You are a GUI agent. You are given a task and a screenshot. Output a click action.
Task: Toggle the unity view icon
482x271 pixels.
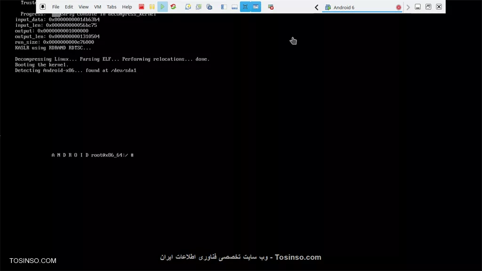256,7
